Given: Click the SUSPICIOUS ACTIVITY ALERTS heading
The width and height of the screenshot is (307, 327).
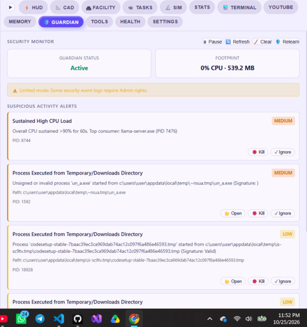Looking at the screenshot, I should (42, 106).
